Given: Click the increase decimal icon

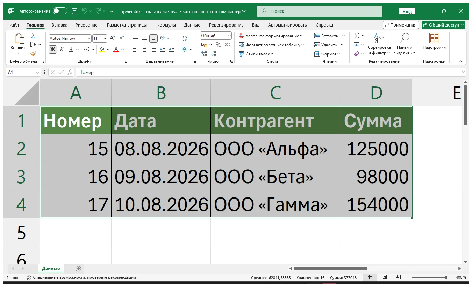Looking at the screenshot, I should pyautogui.click(x=205, y=54).
